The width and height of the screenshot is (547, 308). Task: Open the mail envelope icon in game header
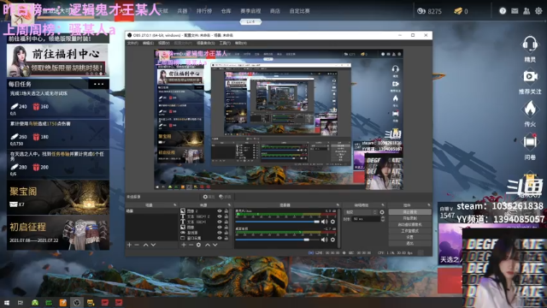pos(515,11)
